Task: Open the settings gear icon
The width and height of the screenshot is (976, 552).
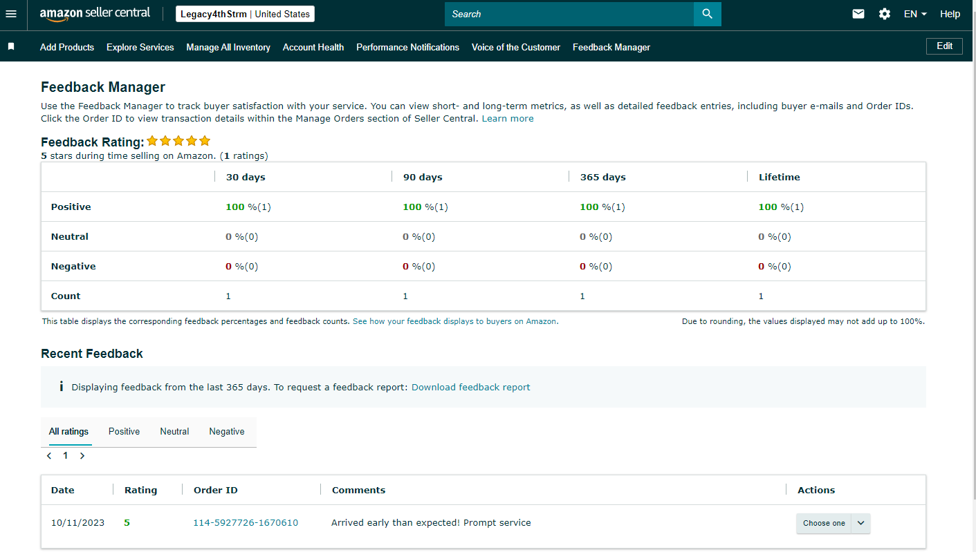Action: (x=885, y=14)
